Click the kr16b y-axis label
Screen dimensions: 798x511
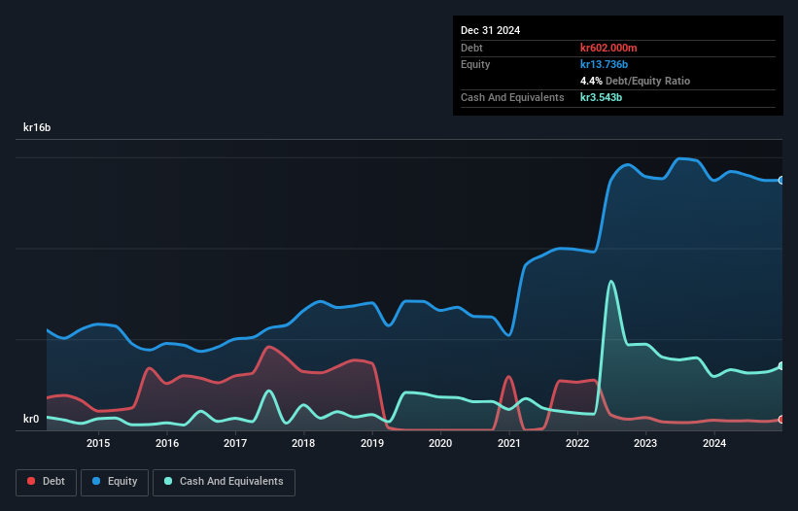coord(37,127)
